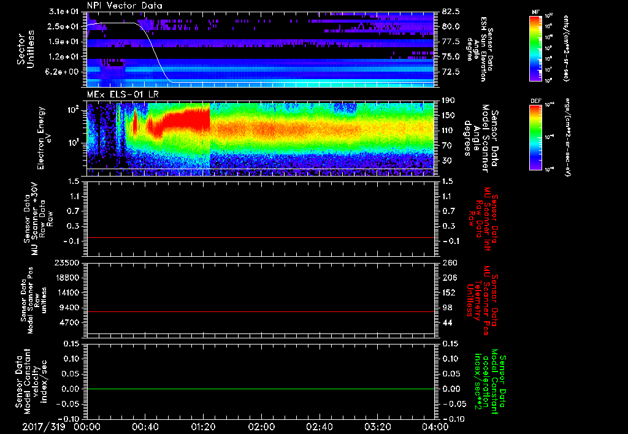The width and height of the screenshot is (628, 434).
Task: Click the Electron Energy eV axis label
Action: click(45, 138)
